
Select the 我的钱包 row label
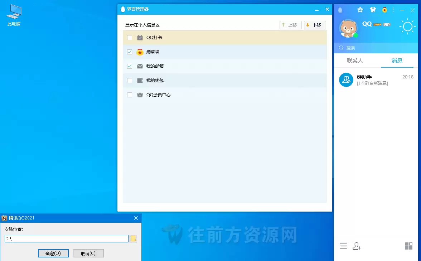(x=155, y=81)
